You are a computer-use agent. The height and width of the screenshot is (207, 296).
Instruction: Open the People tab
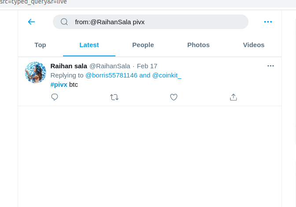tap(143, 45)
